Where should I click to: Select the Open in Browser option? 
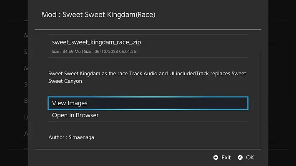coord(148,115)
